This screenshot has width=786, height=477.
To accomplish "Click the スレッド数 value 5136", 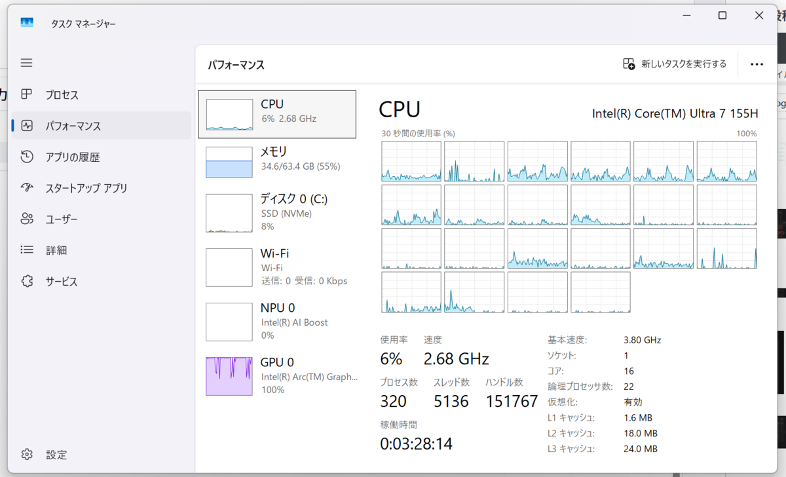I will (x=451, y=402).
